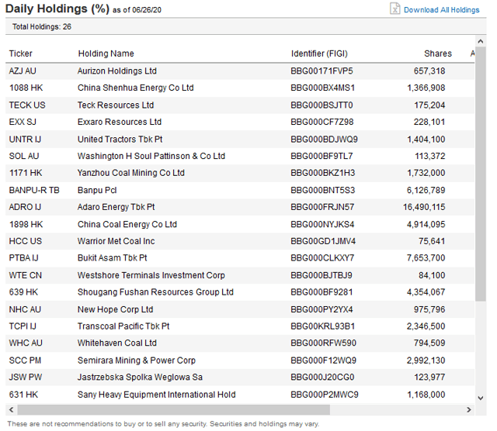Click United Tractors Tbk Pt name
Screen dimensions: 497x431
point(120,140)
